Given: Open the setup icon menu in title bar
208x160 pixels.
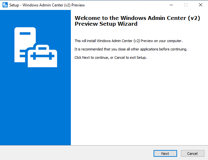Looking at the screenshot, I should [5, 5].
